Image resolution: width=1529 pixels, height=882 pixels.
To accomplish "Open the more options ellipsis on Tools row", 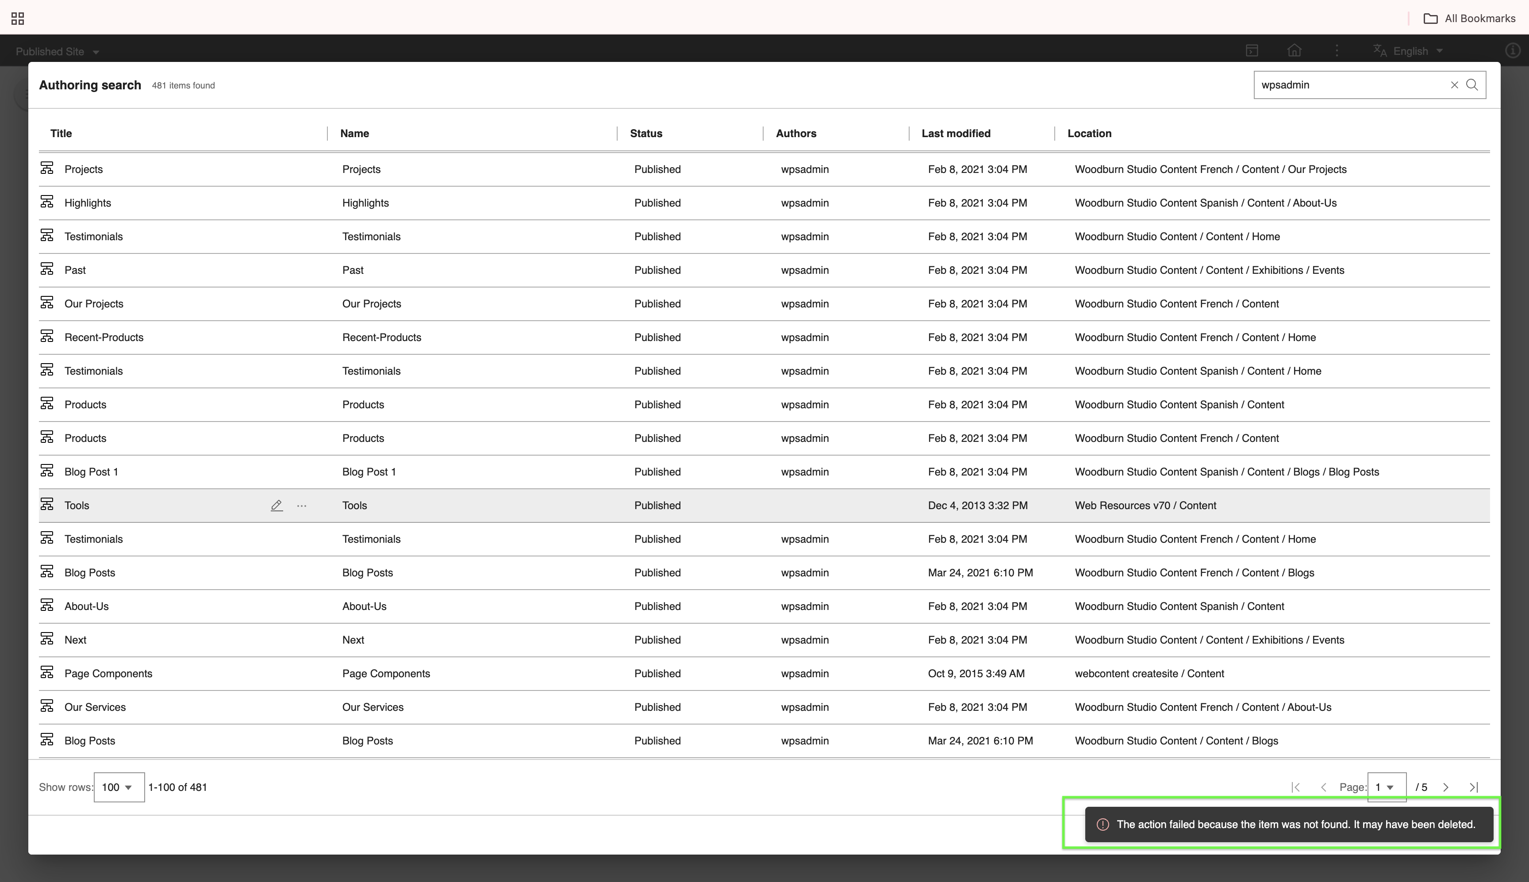I will coord(302,505).
